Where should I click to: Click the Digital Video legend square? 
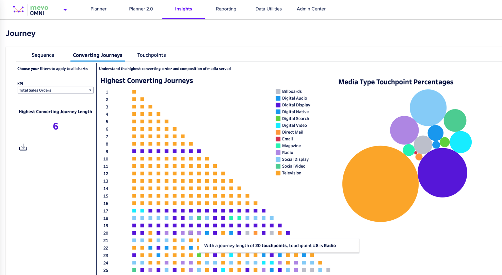point(278,125)
